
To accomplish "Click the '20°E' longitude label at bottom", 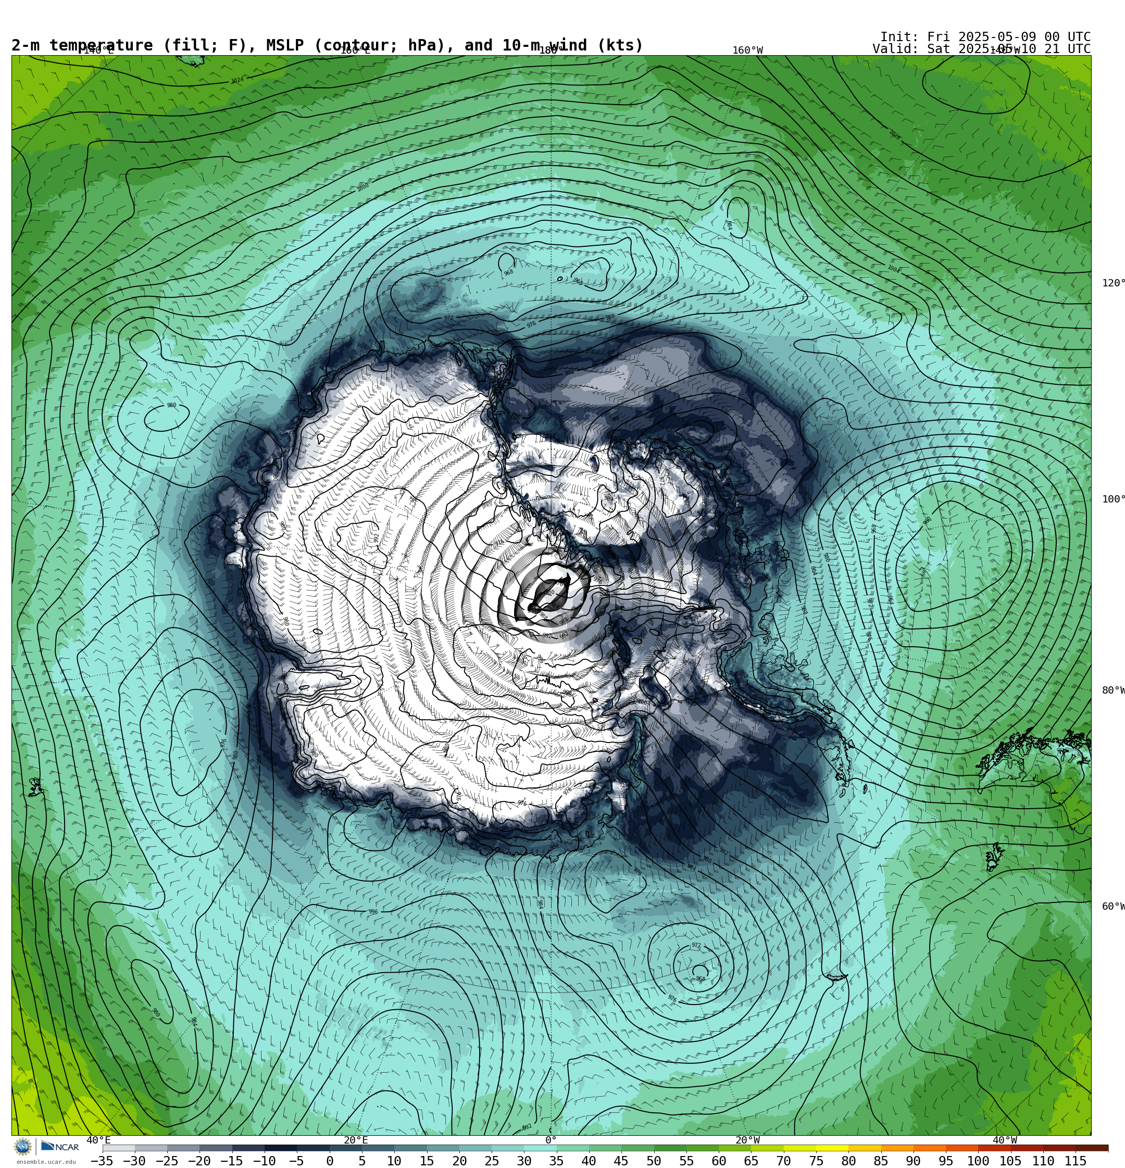I will point(356,1140).
